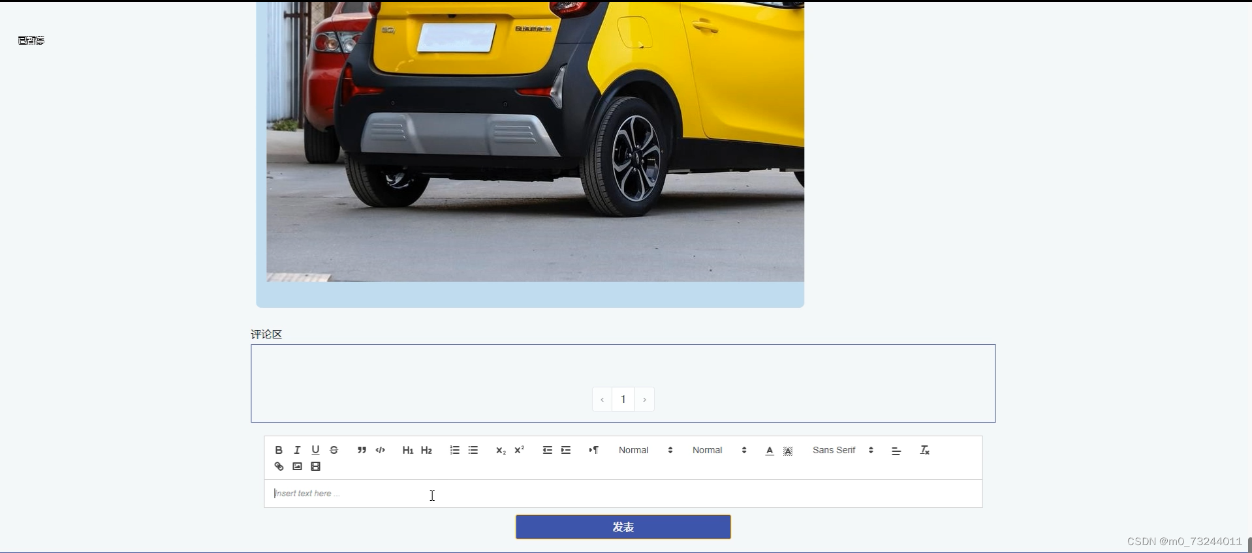
Task: Open the text color picker
Action: (x=770, y=451)
